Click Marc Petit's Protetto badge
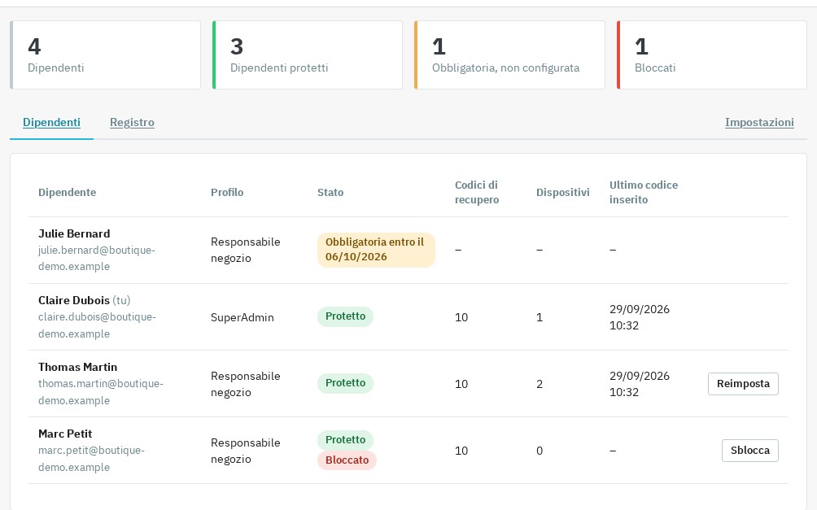This screenshot has height=510, width=817. 346,440
